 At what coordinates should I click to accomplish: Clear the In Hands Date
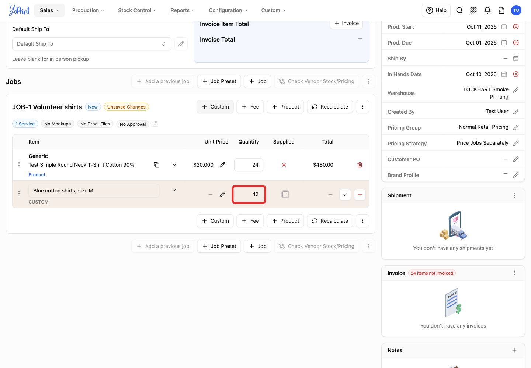pos(516,74)
